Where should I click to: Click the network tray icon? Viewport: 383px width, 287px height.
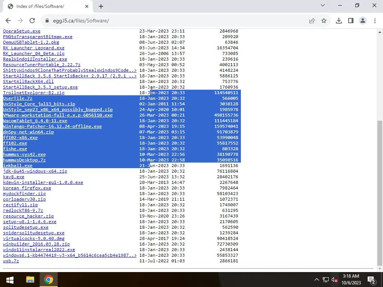pyautogui.click(x=326, y=280)
